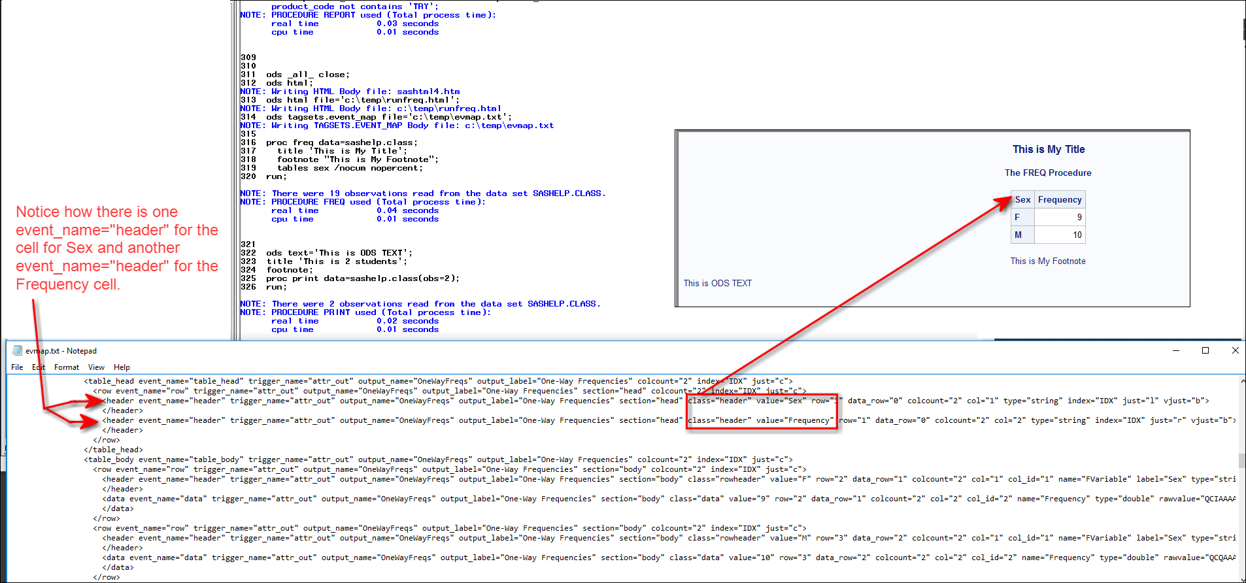Screen dimensions: 1246x583
Task: Click the Notepad app icon in title bar
Action: (18, 350)
